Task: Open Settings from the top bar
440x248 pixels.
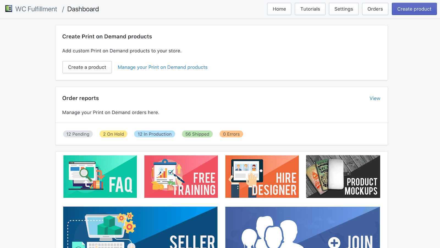Action: (343, 9)
